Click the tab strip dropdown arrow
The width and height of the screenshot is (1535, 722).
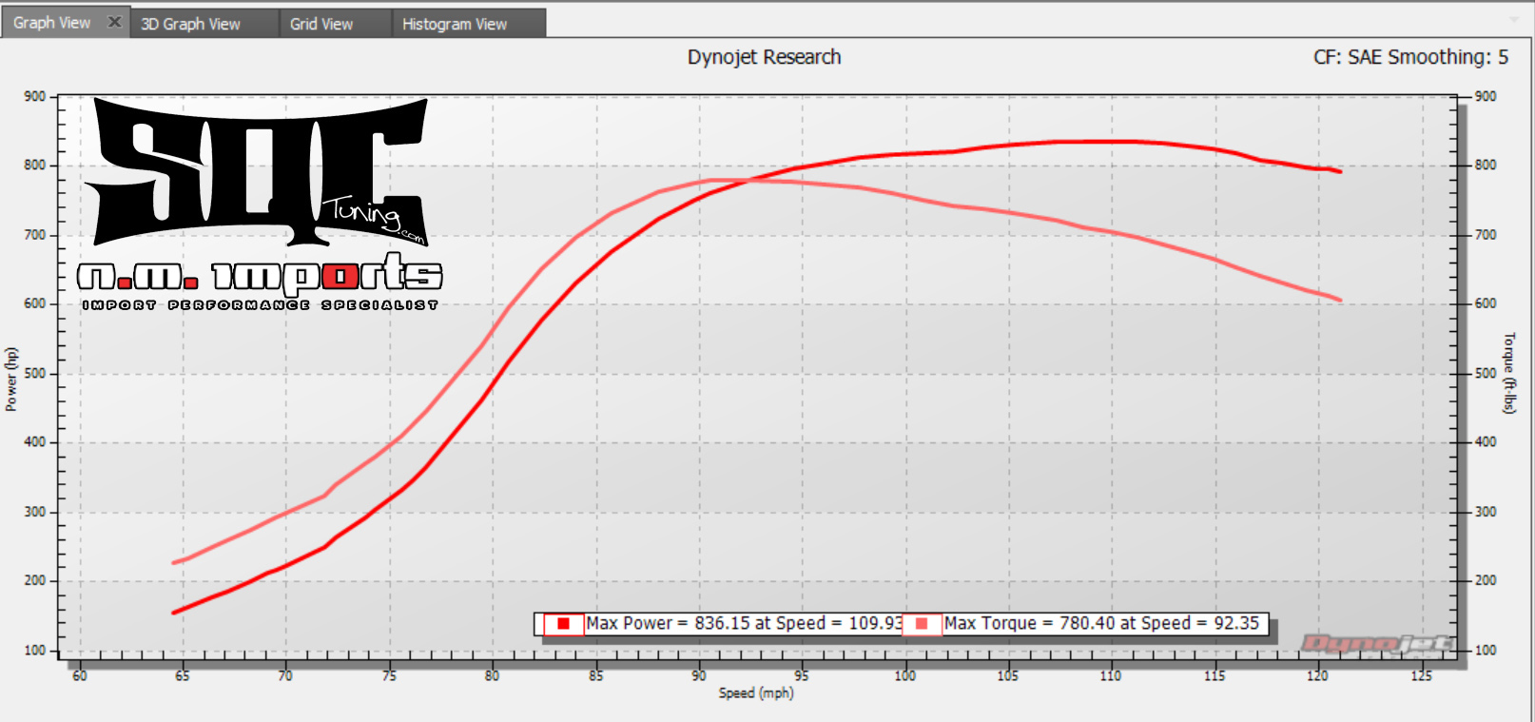(1514, 20)
